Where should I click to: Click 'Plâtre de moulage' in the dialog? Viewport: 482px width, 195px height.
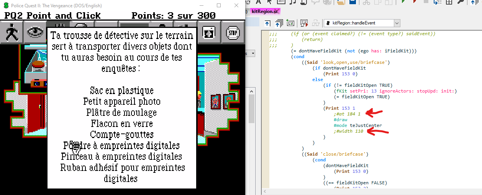pyautogui.click(x=122, y=113)
